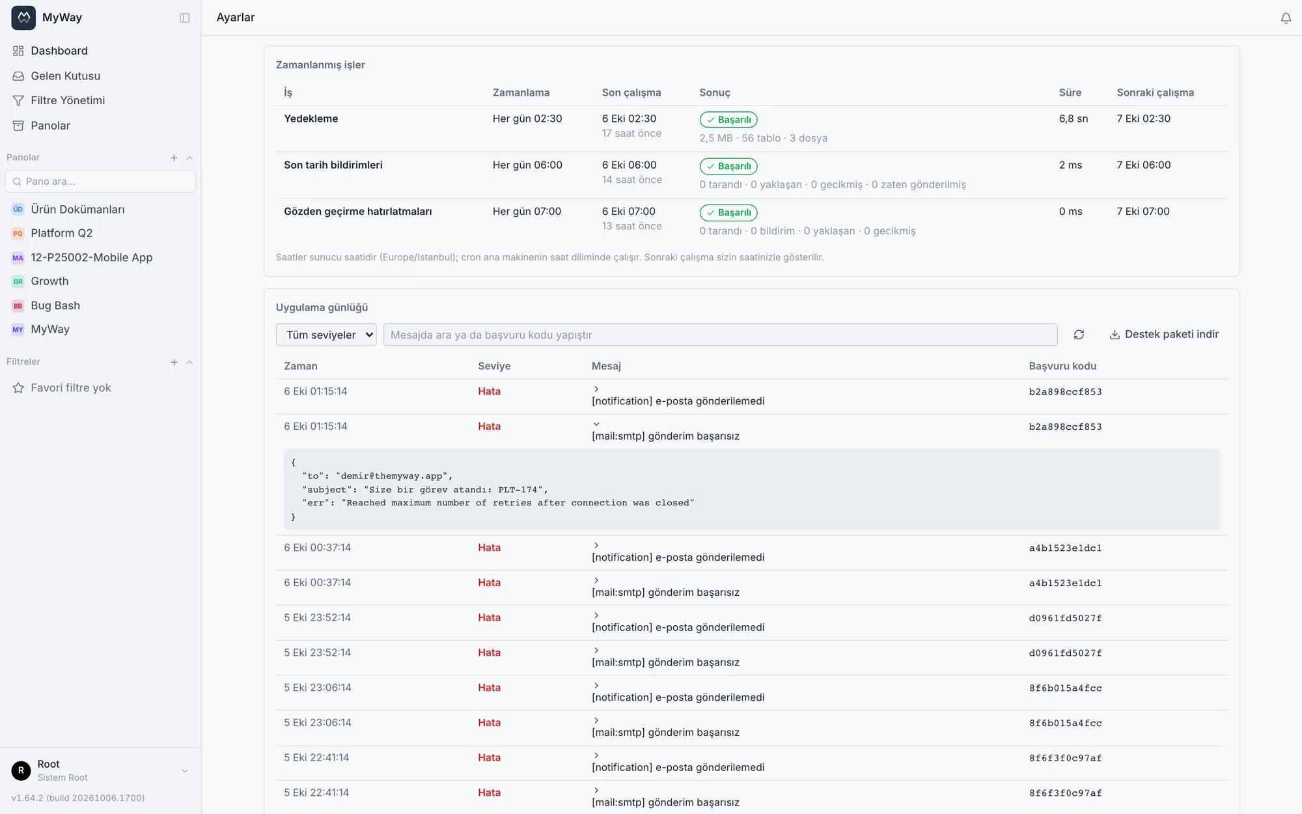Expand the 5 Eki 23:52:14 notification log row
This screenshot has width=1302, height=814.
point(596,615)
